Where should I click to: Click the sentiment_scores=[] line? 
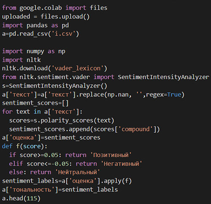point(35,103)
